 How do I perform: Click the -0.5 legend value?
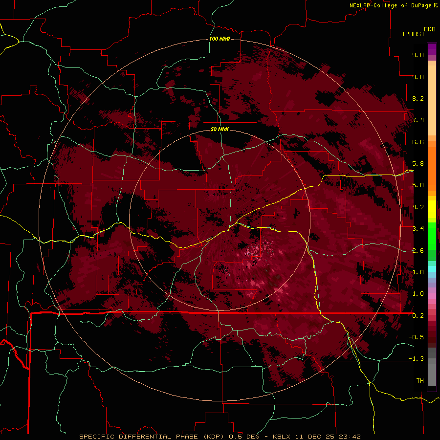(416, 337)
